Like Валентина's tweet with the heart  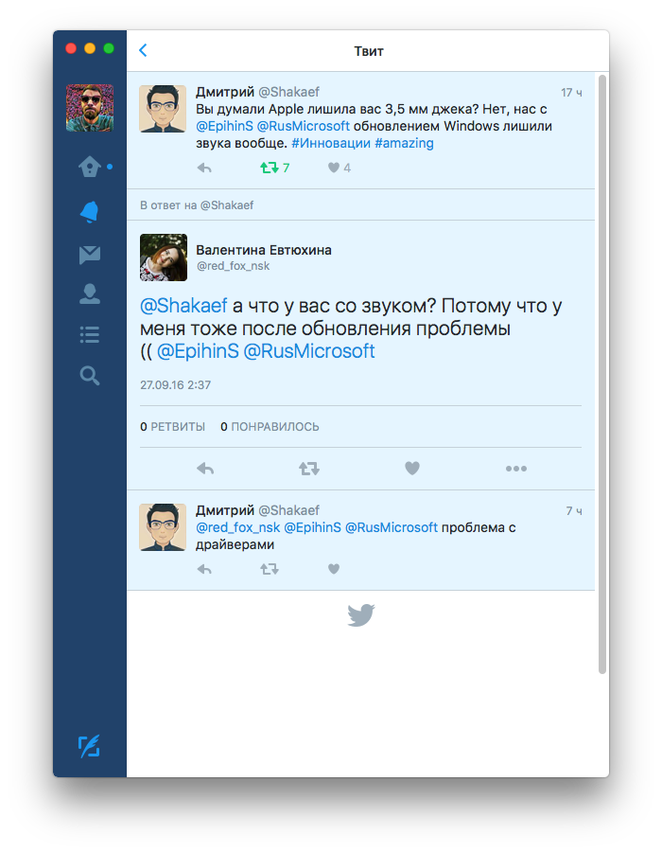[411, 468]
